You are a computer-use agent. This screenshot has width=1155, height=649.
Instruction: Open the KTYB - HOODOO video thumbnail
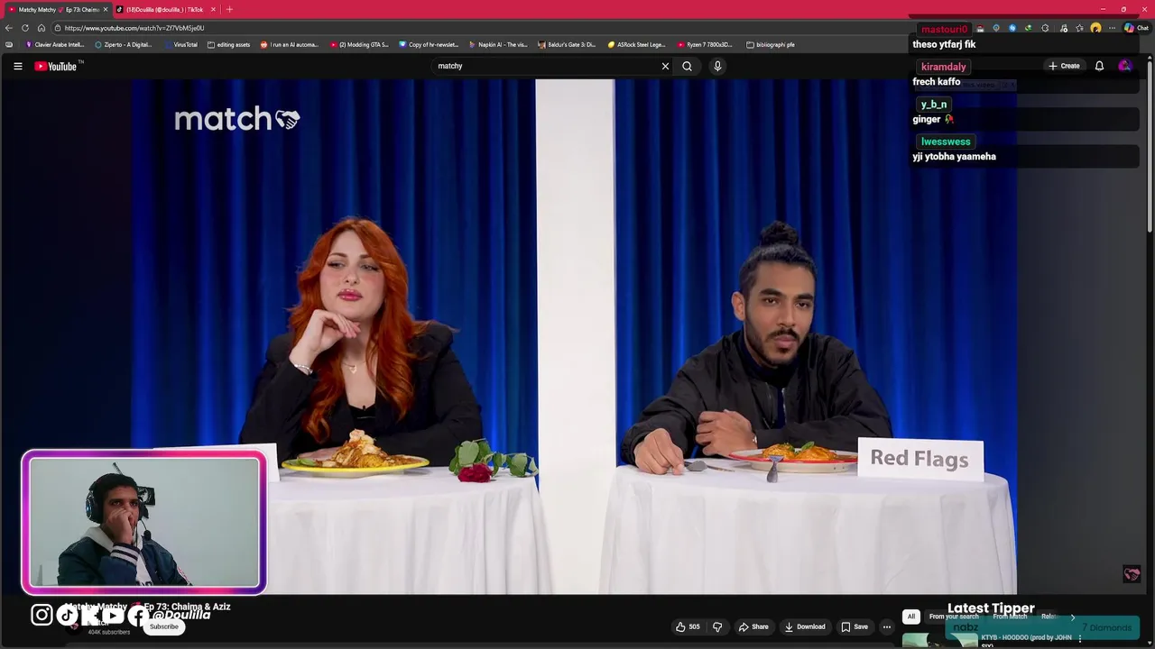(939, 640)
